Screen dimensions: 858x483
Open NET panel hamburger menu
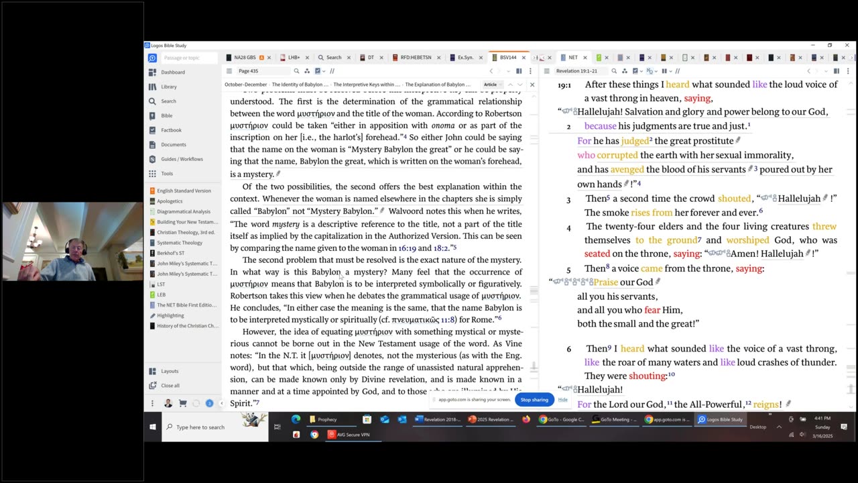(546, 71)
